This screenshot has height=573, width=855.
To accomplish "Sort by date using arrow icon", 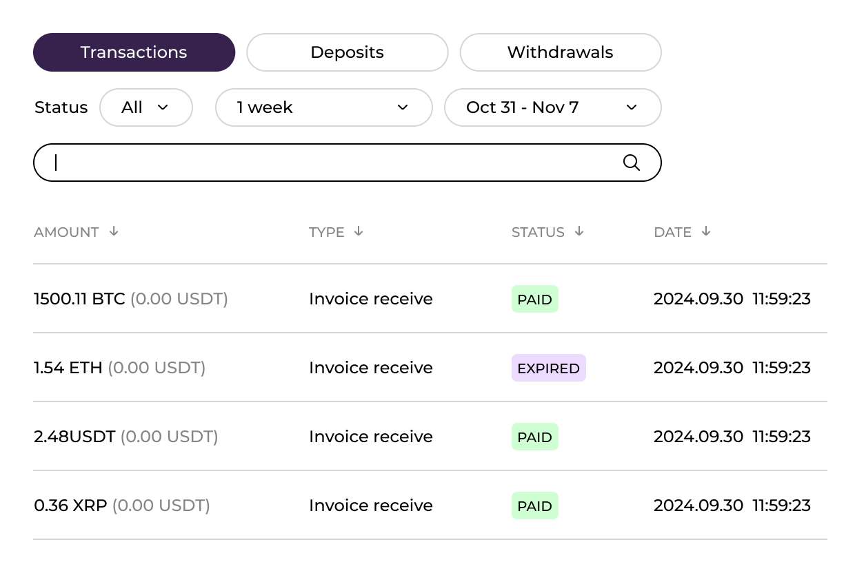I will click(705, 231).
